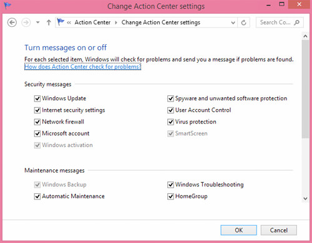The image size is (312, 243).
Task: Click the Turn messages on or off heading
Action: [66, 48]
